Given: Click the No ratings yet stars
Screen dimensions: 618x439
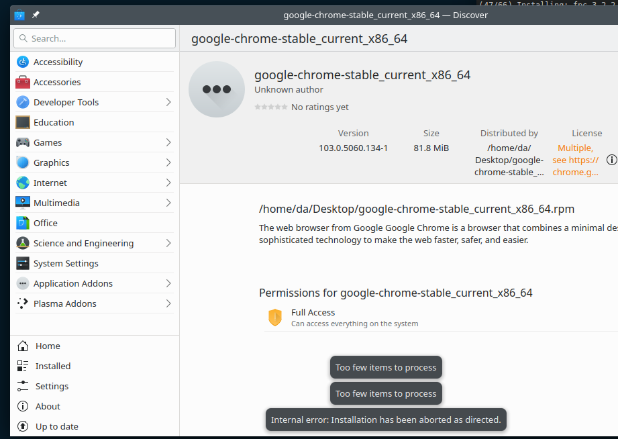Looking at the screenshot, I should [271, 107].
